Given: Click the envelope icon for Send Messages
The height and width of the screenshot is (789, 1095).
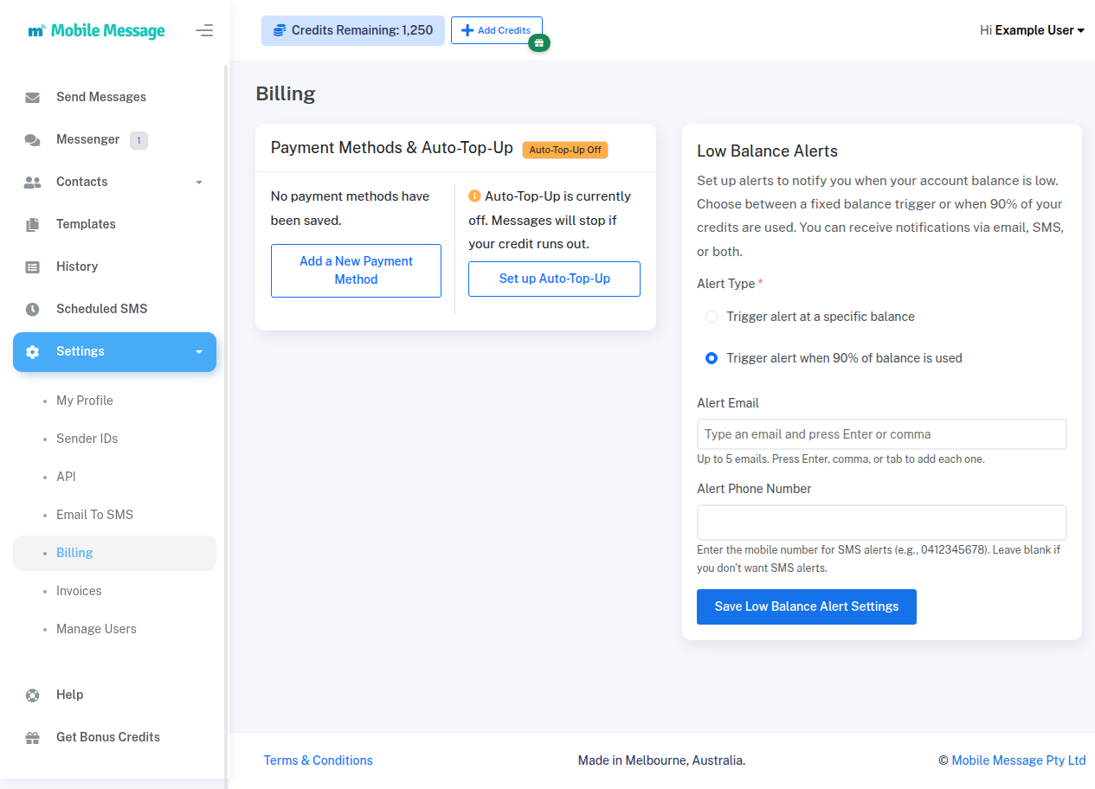Looking at the screenshot, I should point(33,97).
